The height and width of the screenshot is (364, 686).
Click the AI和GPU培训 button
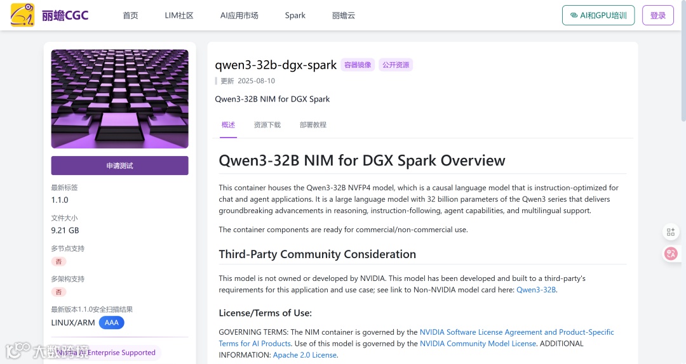(x=598, y=15)
